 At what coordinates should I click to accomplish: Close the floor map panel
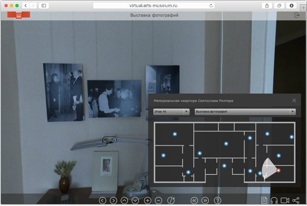[294, 100]
